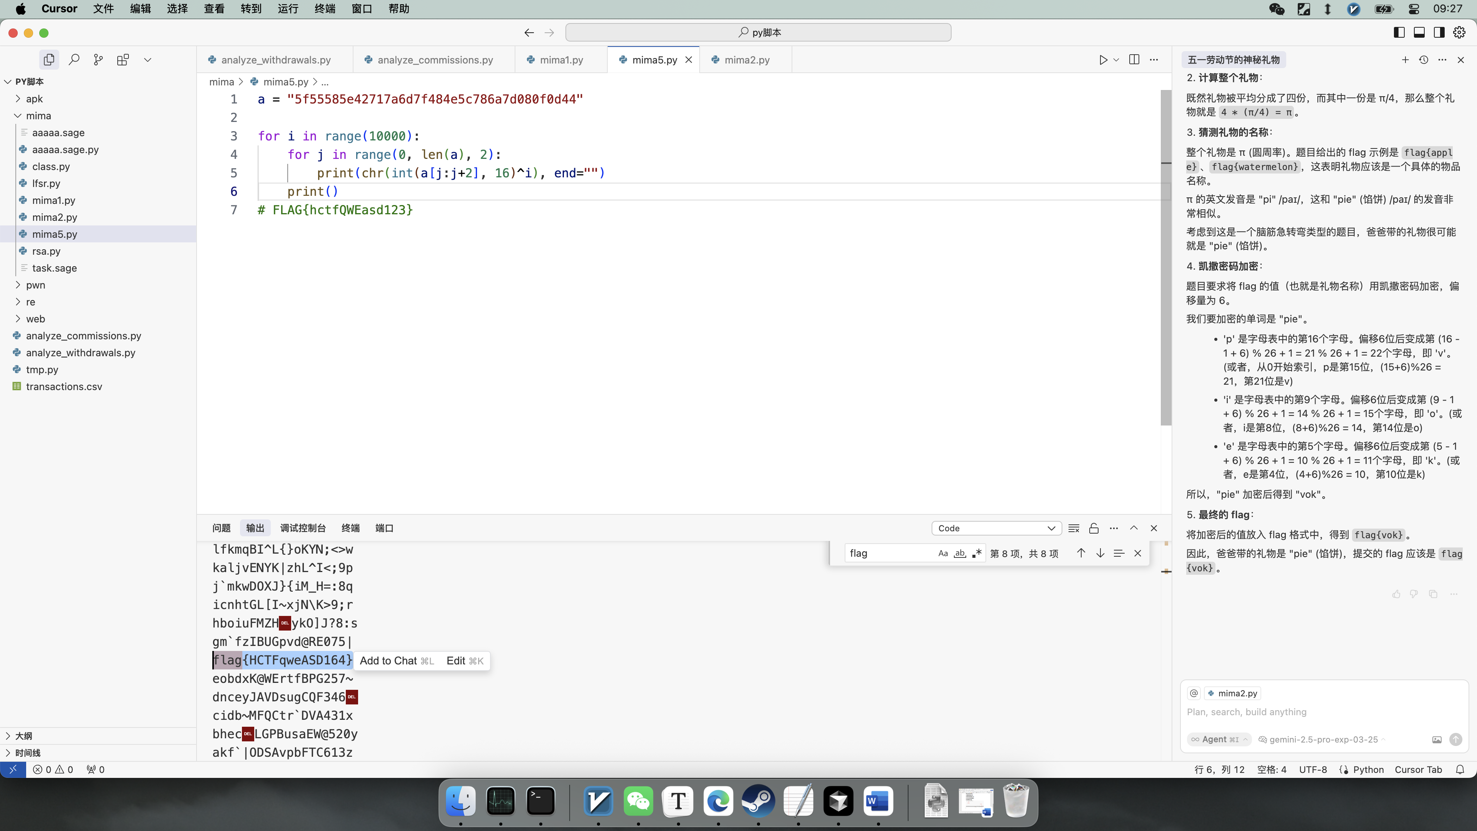
Task: Open Cursor settings gear
Action: (x=1459, y=33)
